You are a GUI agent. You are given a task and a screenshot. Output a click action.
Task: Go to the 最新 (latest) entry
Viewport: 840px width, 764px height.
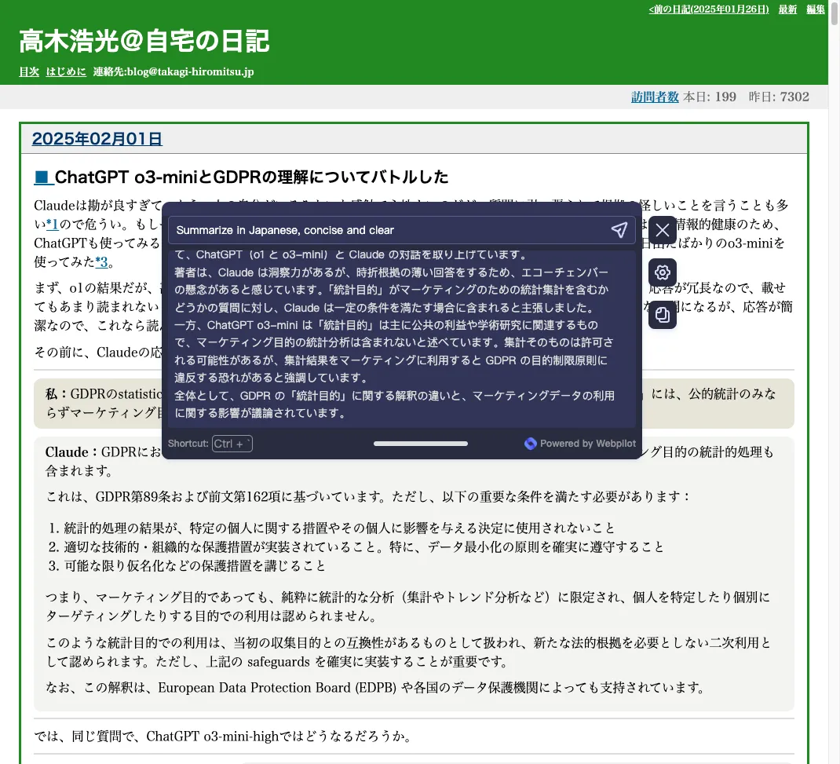(787, 9)
